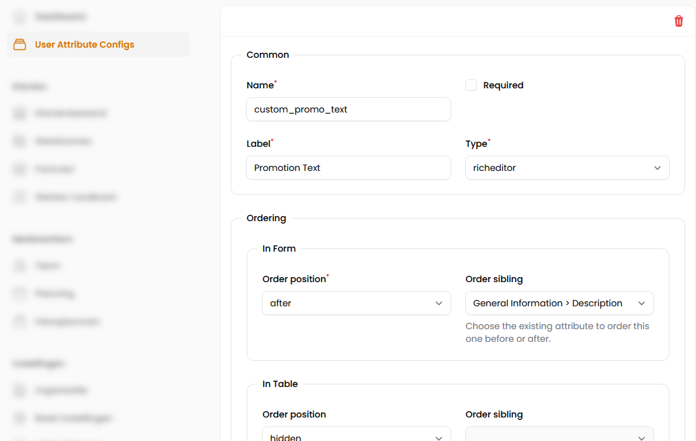This screenshot has width=696, height=441.
Task: Click the 'Choose the existing attribute' helper text
Action: pyautogui.click(x=557, y=332)
